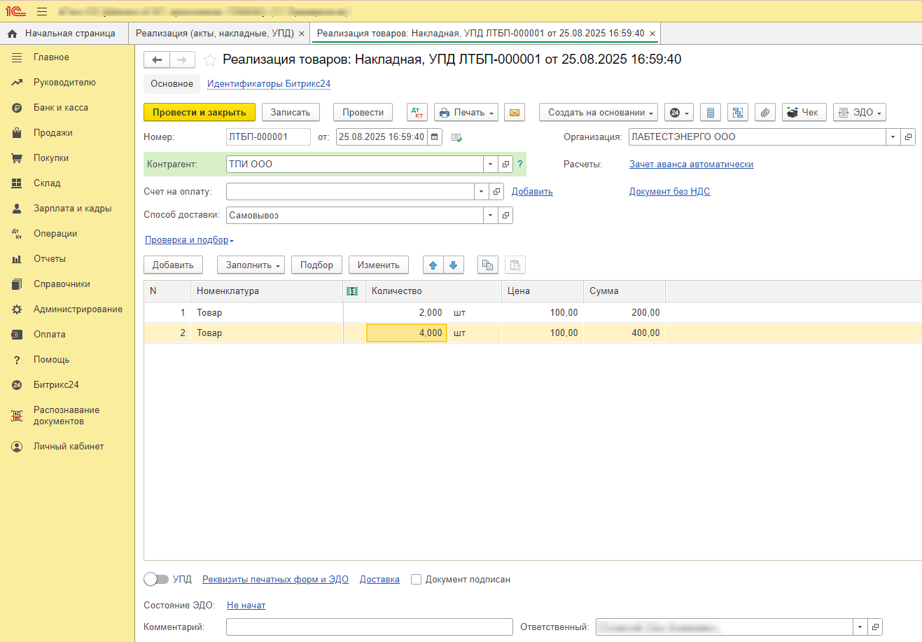Open Распознавание документов section
This screenshot has width=922, height=642.
click(67, 416)
